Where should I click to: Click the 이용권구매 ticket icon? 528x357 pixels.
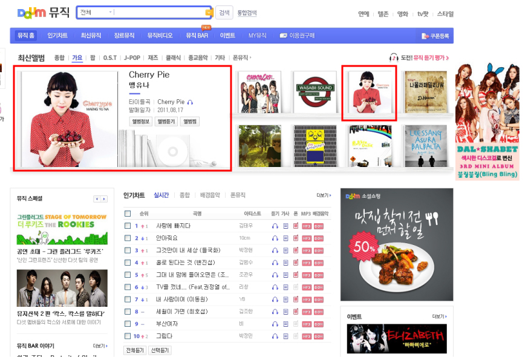tap(283, 35)
